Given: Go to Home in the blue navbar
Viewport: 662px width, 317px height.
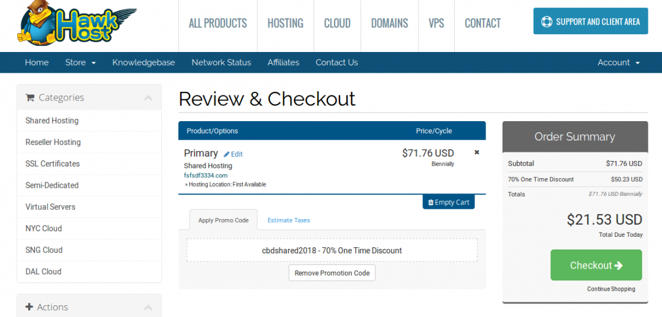Looking at the screenshot, I should tap(37, 62).
